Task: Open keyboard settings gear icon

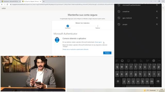Action: (x=154, y=61)
